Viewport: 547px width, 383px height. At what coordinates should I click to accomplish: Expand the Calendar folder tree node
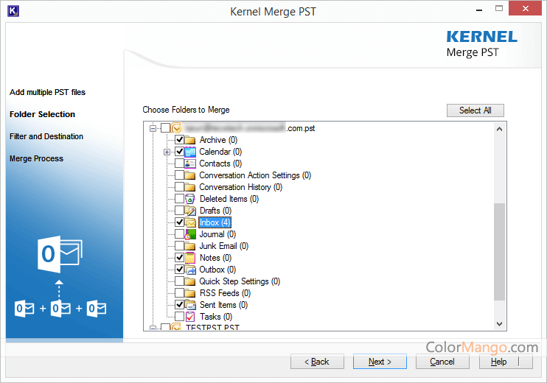(x=167, y=152)
